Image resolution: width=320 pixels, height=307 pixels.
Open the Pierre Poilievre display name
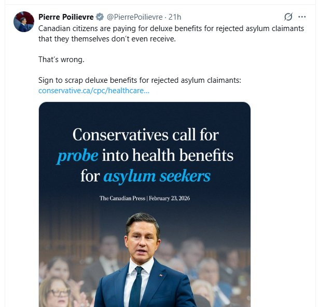point(66,17)
